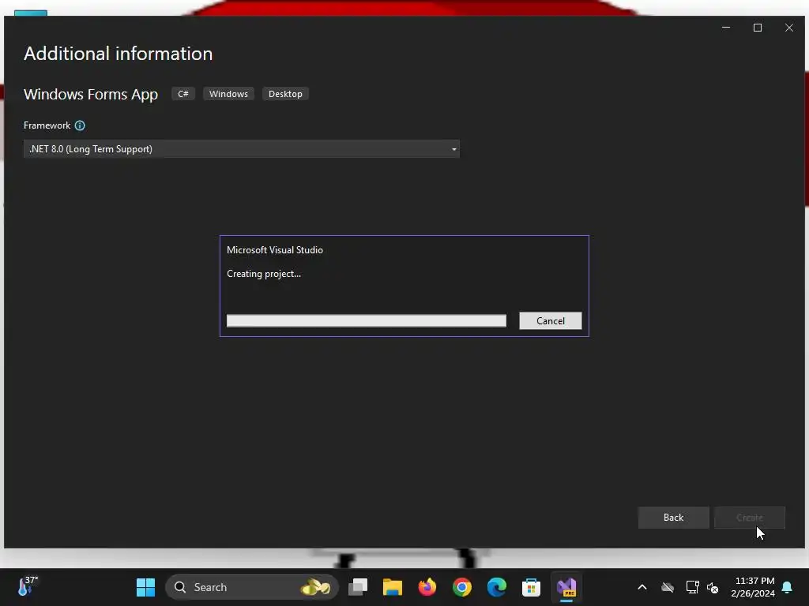Open the notifications bell icon

coord(788,587)
